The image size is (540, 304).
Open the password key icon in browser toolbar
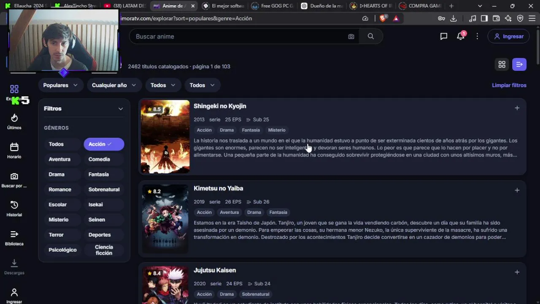441,18
